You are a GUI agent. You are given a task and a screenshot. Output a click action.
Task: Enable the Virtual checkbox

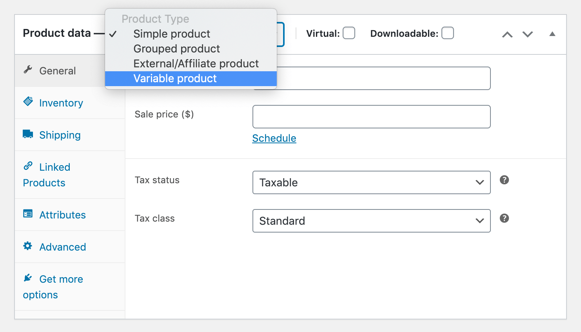coord(349,33)
